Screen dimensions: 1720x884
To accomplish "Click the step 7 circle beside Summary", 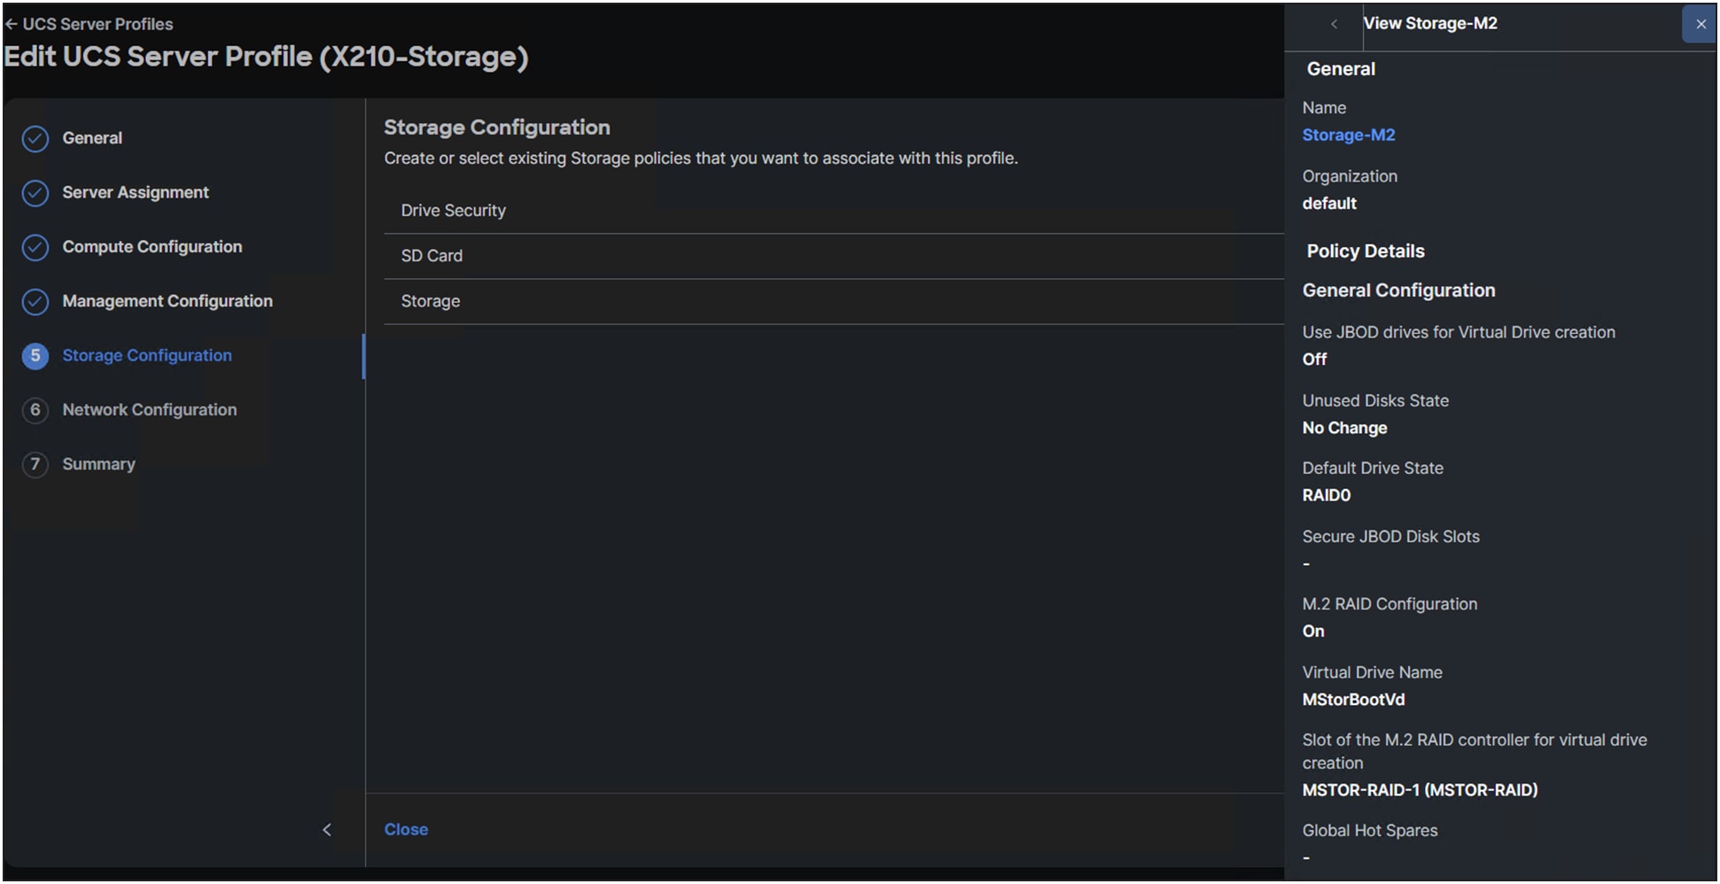I will [35, 464].
